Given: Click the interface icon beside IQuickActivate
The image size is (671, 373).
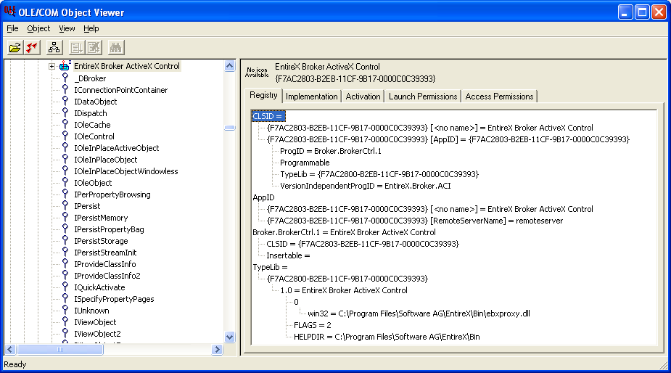Looking at the screenshot, I should click(x=65, y=287).
